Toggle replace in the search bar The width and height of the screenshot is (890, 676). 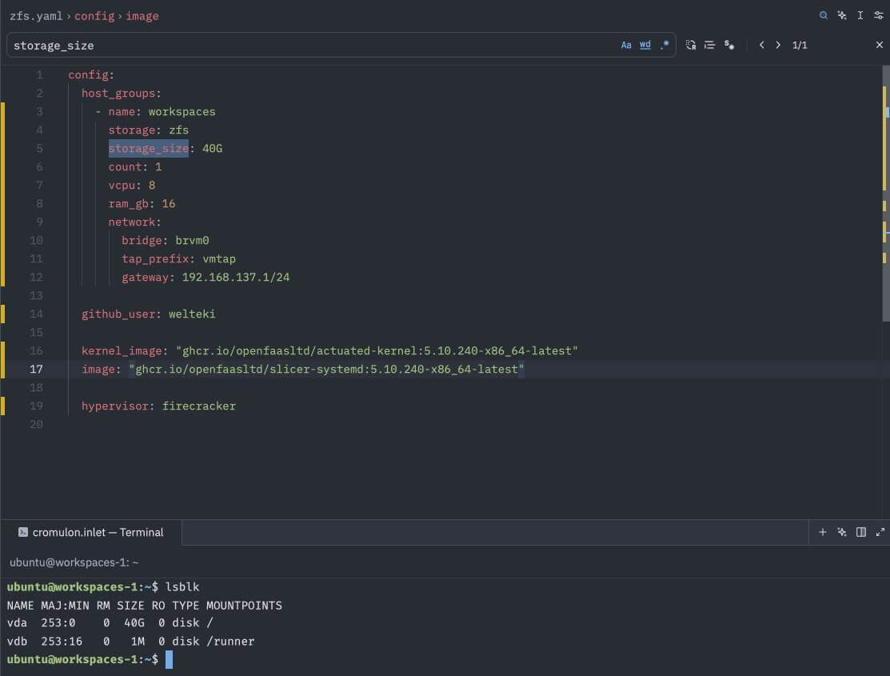point(691,45)
